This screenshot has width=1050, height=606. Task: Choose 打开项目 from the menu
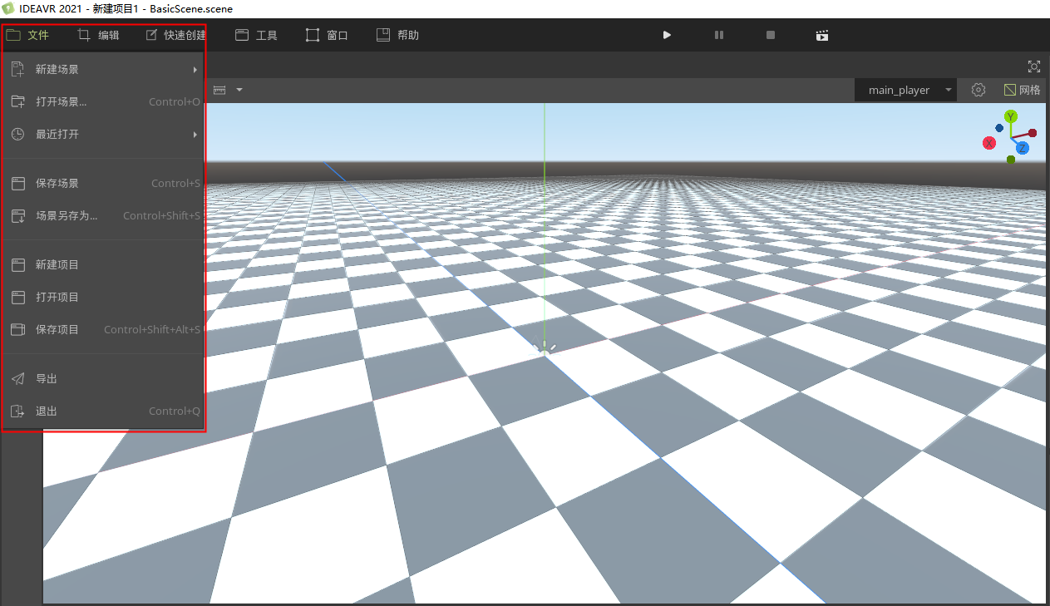pyautogui.click(x=103, y=298)
